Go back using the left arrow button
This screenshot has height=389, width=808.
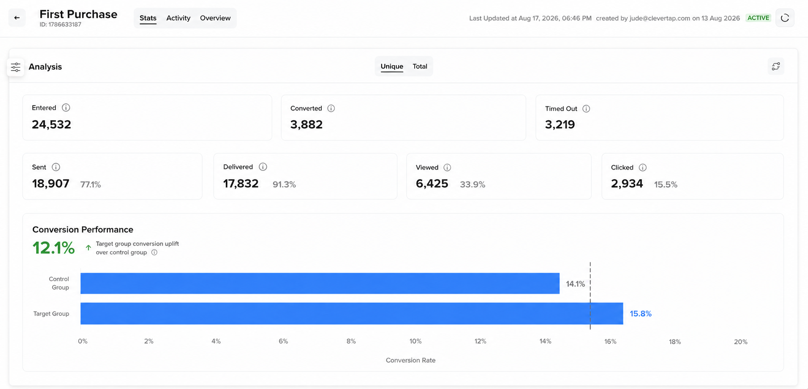pos(17,18)
